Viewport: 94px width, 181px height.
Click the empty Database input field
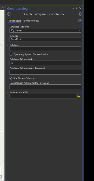point(45,49)
